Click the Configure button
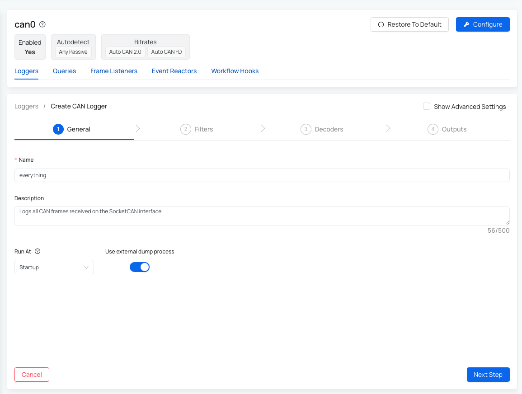The width and height of the screenshot is (522, 394). click(482, 24)
